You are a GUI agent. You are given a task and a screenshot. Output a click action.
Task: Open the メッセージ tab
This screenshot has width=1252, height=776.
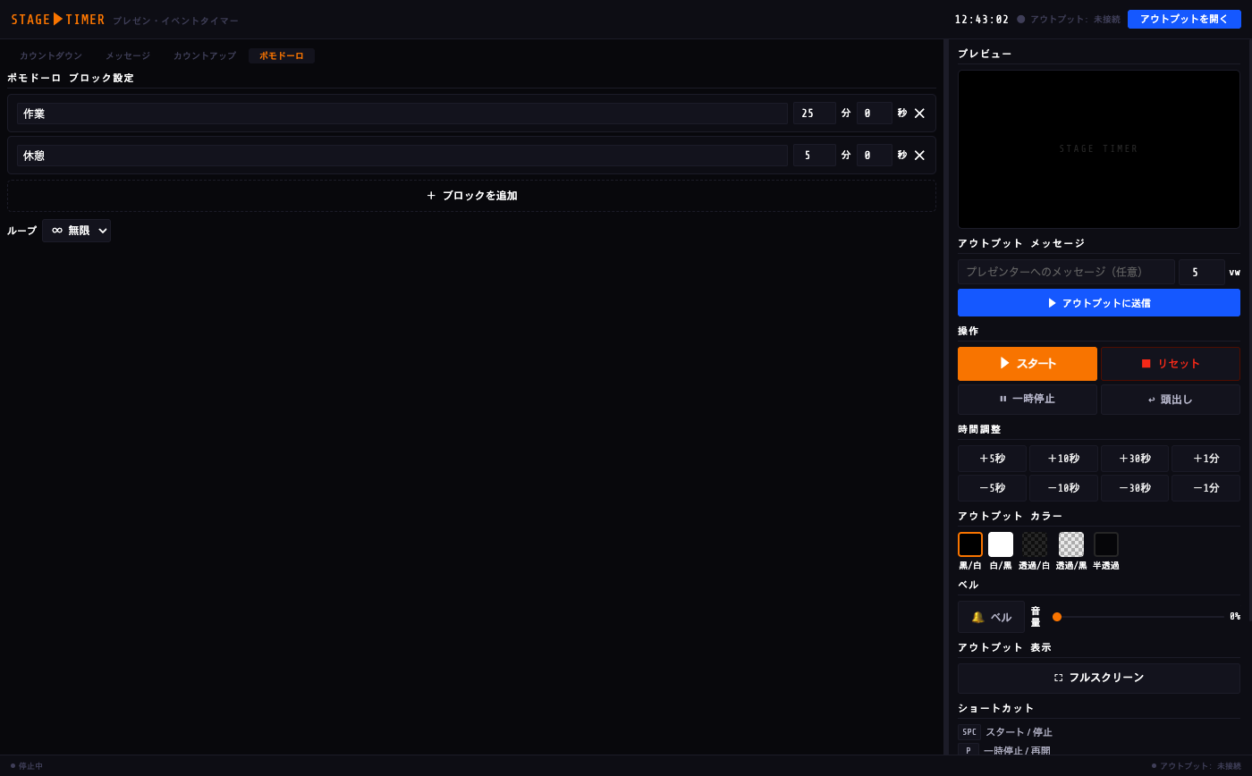tap(128, 55)
